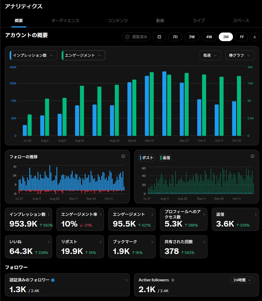Viewport: 262px width, 301px height.
Task: Open the エンゲージメント率 card arrow
Action: coord(101,214)
